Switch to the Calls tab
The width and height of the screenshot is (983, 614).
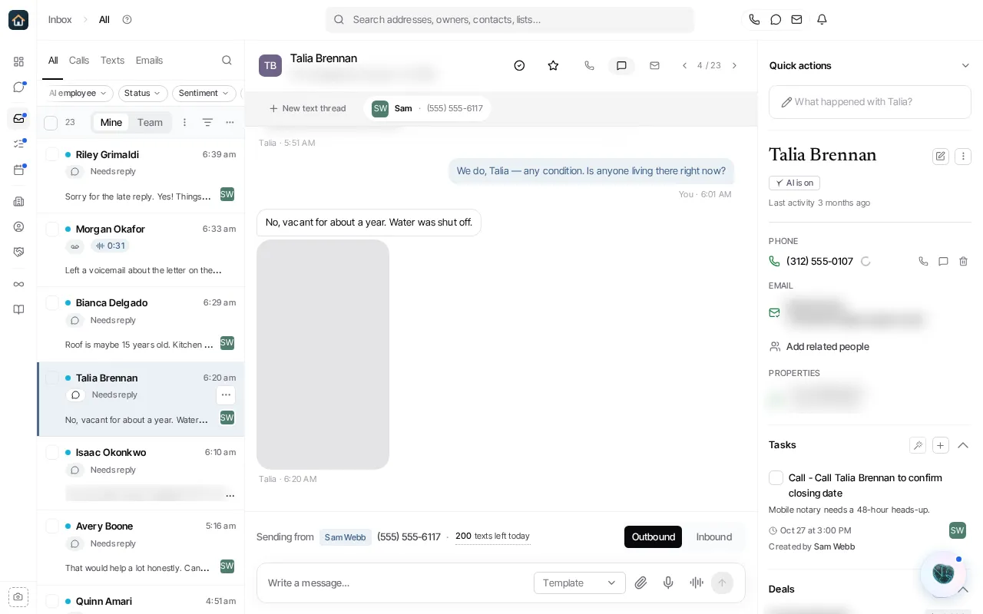(x=79, y=60)
